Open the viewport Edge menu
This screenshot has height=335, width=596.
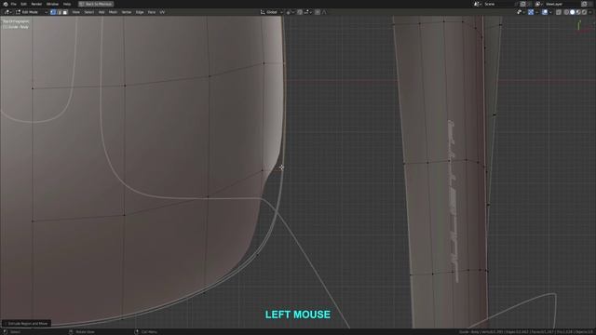(140, 12)
